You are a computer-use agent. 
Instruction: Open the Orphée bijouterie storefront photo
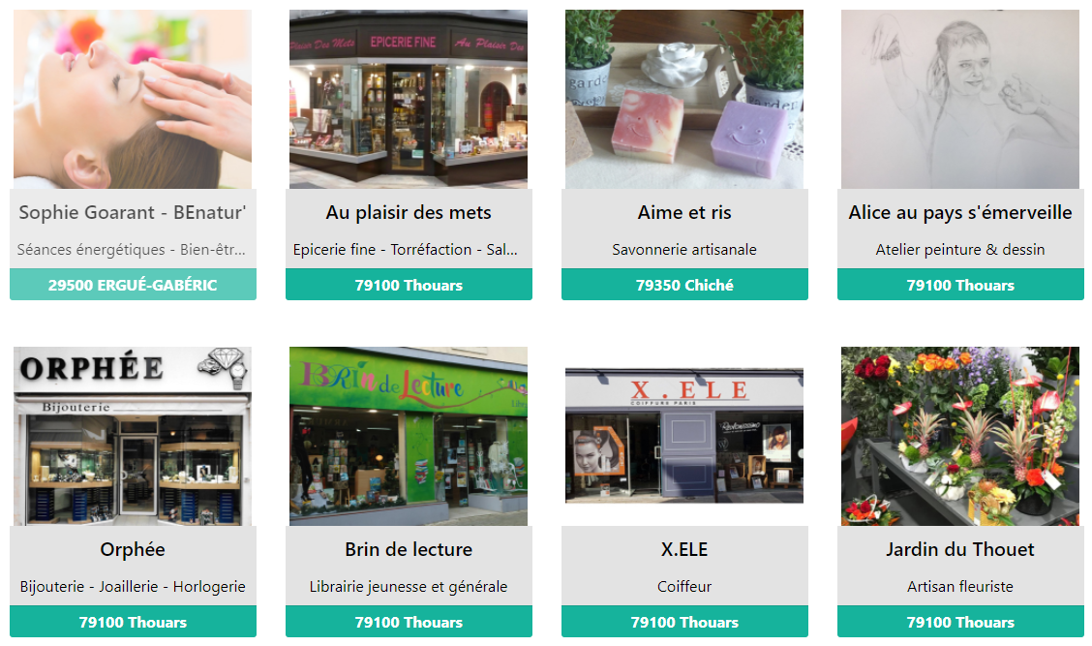(133, 436)
